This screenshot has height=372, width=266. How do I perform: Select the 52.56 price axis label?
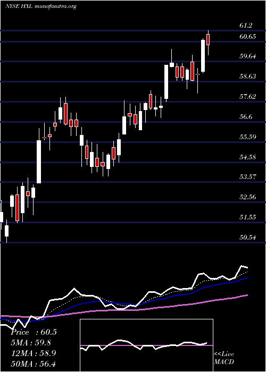tap(248, 197)
